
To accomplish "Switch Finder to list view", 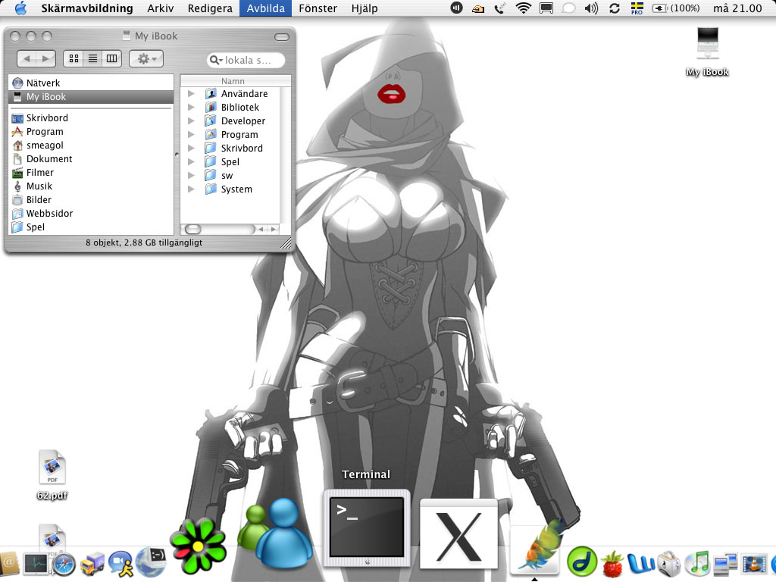I will point(92,59).
